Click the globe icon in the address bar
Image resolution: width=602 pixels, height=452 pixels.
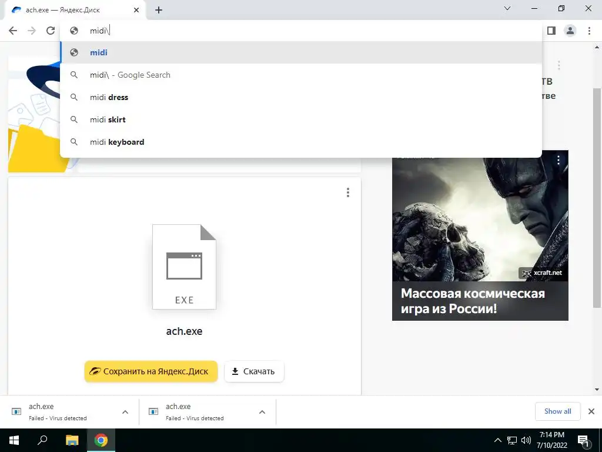point(74,31)
